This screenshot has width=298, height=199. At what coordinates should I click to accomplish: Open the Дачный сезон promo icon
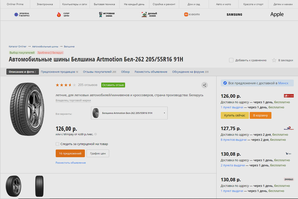tap(149, 14)
